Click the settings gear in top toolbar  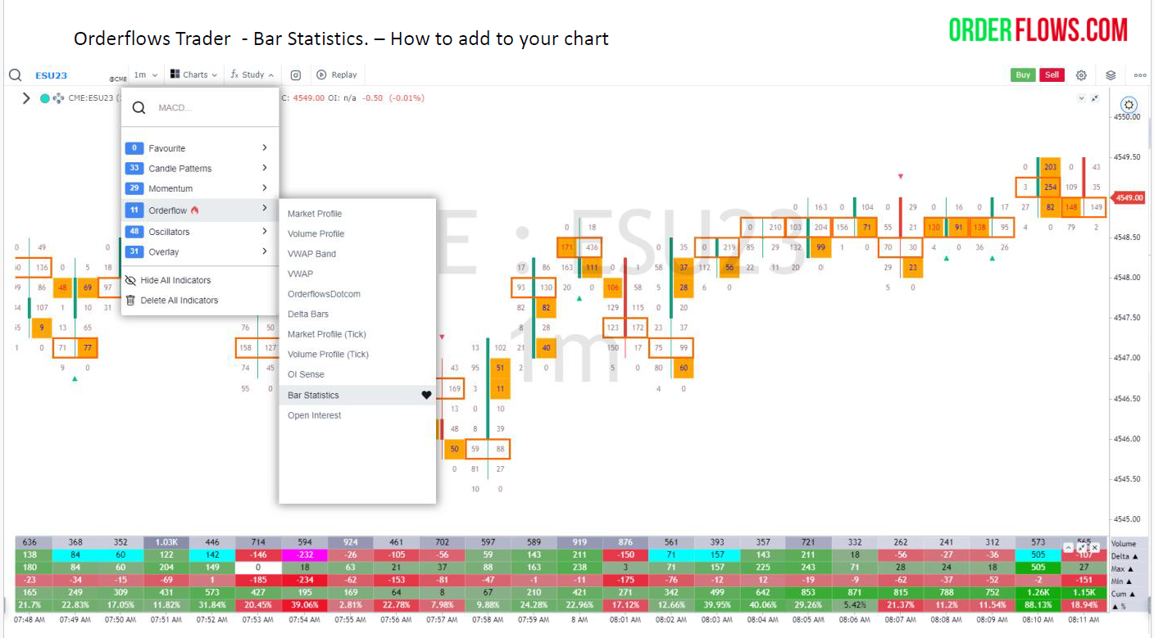click(x=1081, y=75)
